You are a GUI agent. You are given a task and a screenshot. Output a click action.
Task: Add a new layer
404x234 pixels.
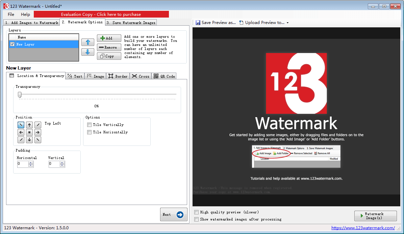pos(109,38)
